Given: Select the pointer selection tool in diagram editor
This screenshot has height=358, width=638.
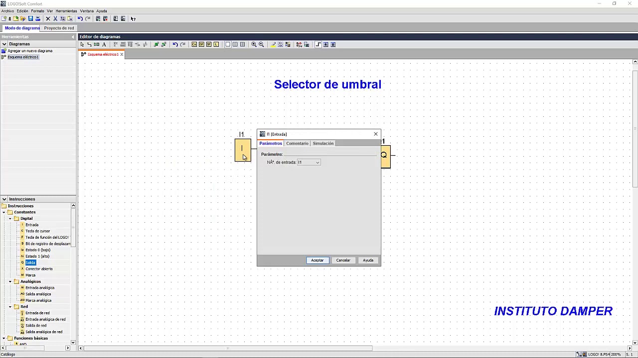Looking at the screenshot, I should pos(82,44).
